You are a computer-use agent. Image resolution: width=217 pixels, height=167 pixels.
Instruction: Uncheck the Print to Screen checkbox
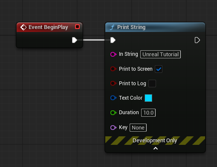(x=159, y=69)
